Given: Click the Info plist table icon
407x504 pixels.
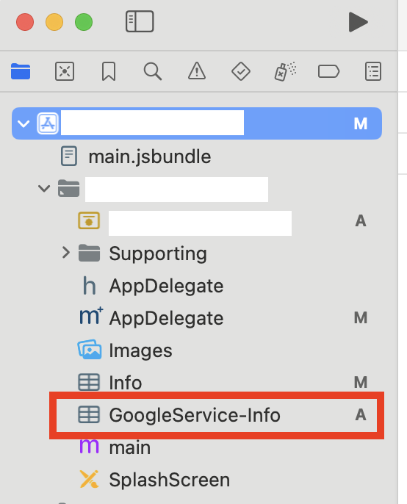Looking at the screenshot, I should [89, 382].
